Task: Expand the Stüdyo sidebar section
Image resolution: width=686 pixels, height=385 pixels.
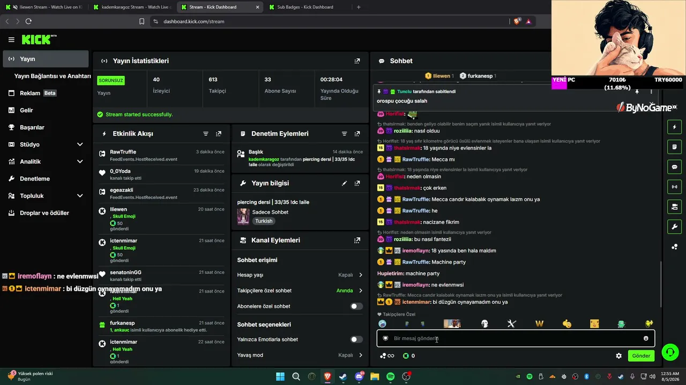Action: [x=44, y=144]
